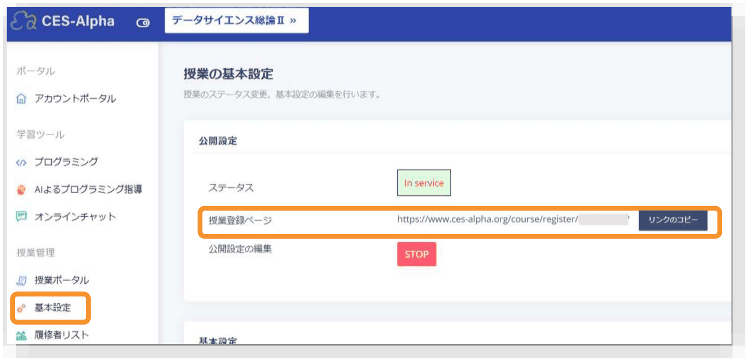Click the In service status badge

point(424,183)
